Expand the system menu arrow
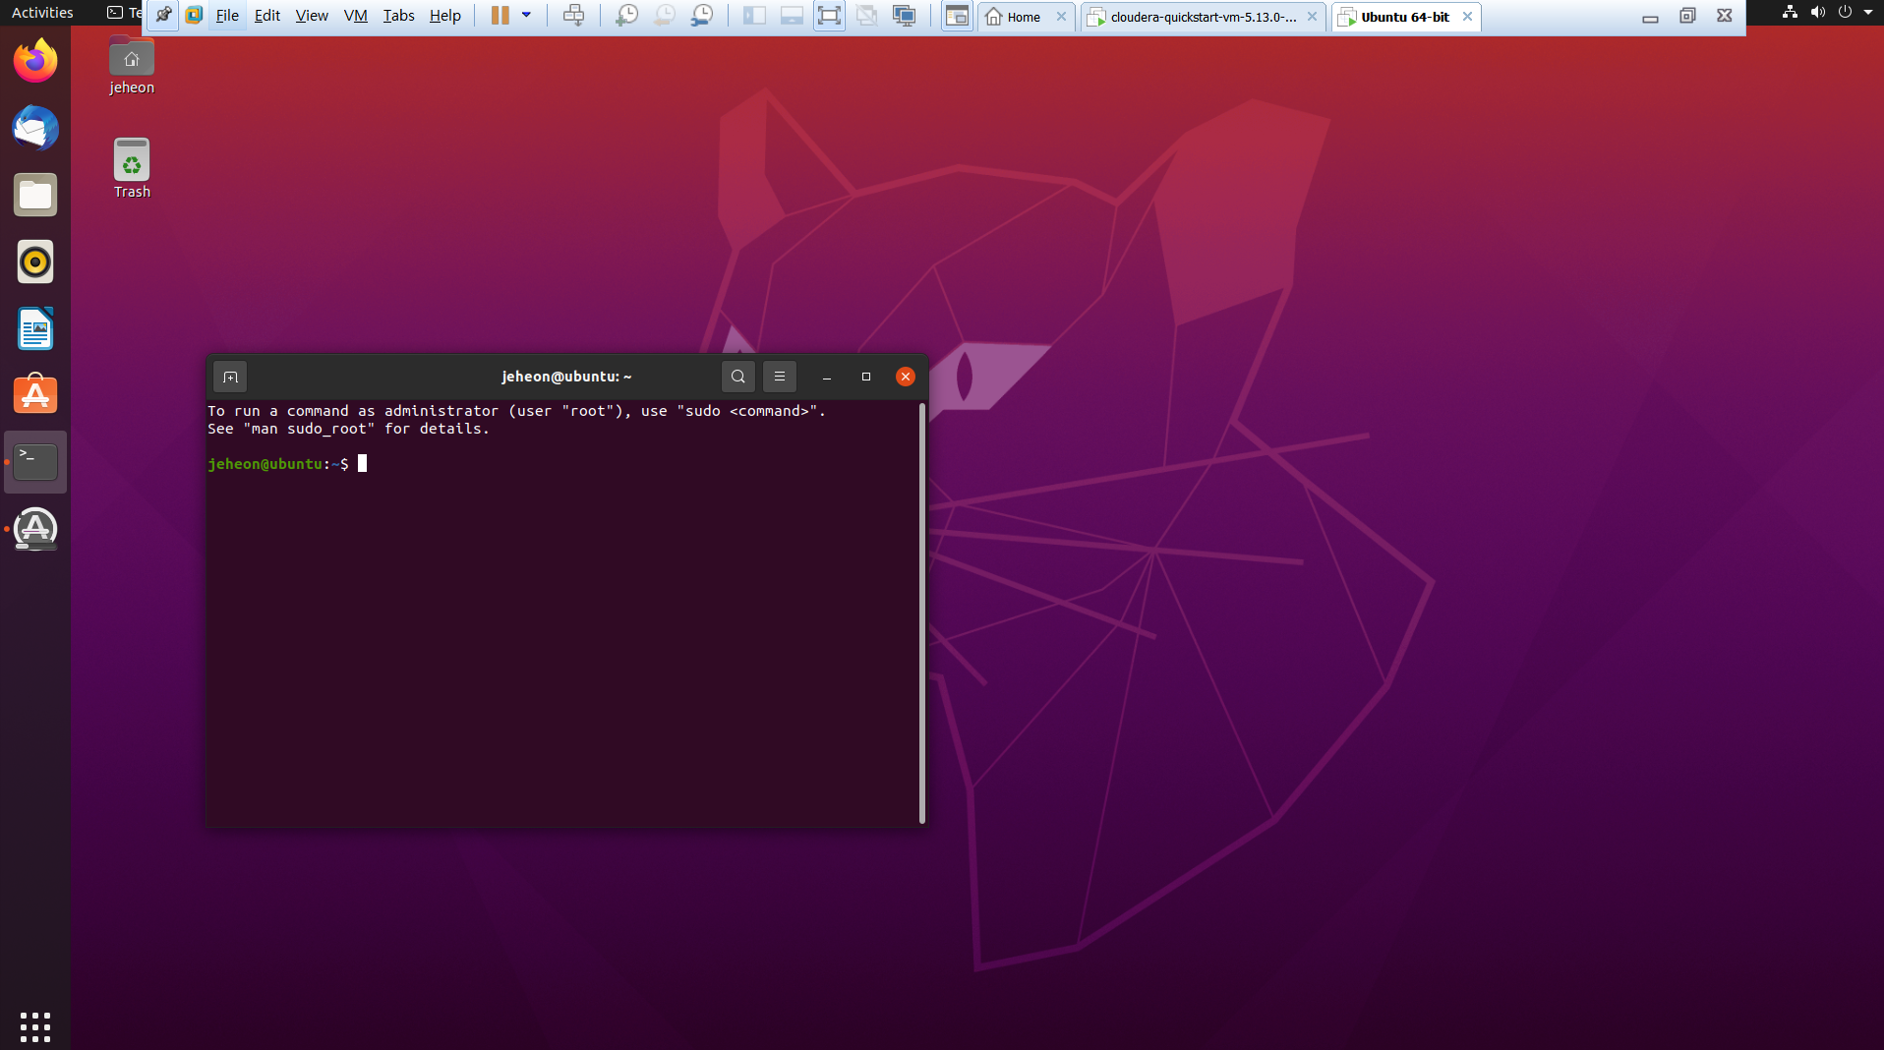 1868,13
